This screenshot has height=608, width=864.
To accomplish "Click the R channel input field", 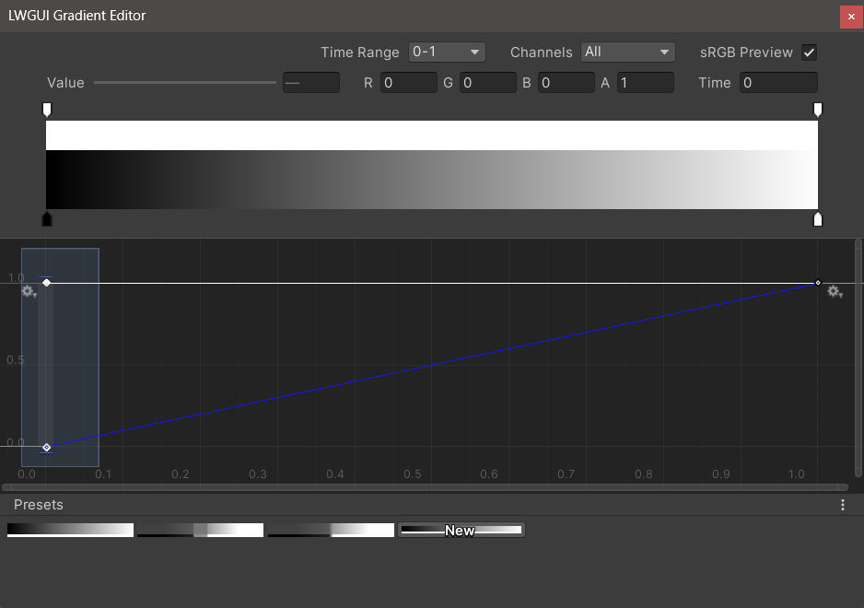I will 408,83.
